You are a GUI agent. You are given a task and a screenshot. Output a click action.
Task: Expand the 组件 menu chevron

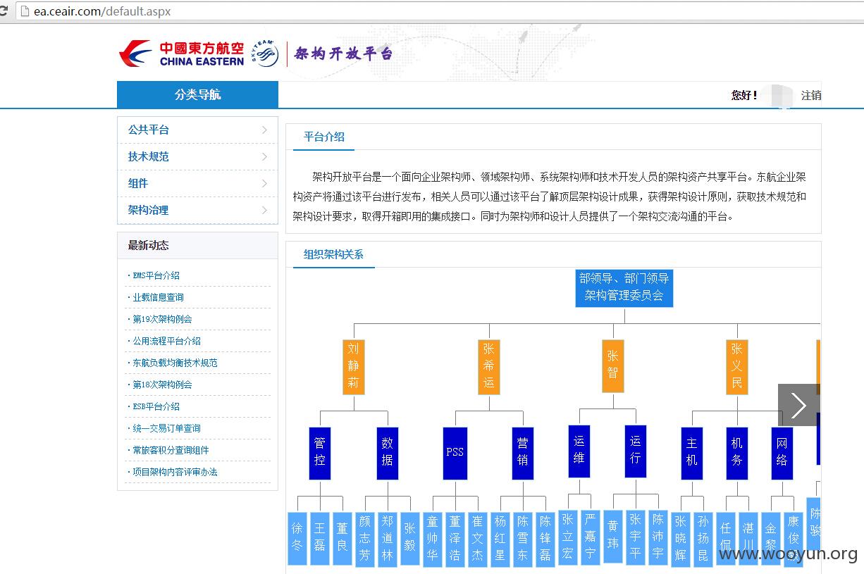264,183
